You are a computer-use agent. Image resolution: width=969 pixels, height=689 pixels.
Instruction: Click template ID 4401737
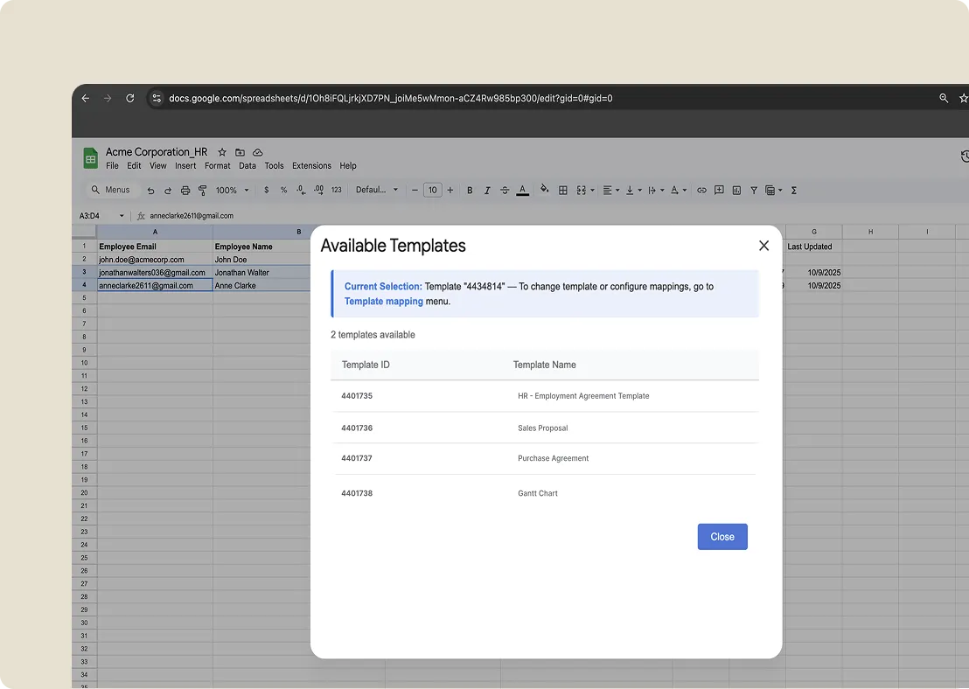point(357,458)
